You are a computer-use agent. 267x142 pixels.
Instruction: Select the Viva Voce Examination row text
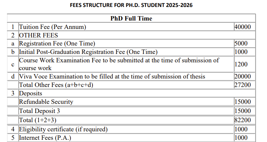[112, 77]
